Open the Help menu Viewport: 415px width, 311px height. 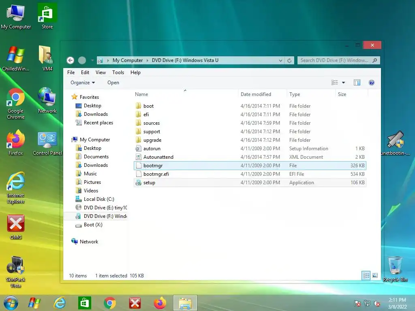[135, 72]
